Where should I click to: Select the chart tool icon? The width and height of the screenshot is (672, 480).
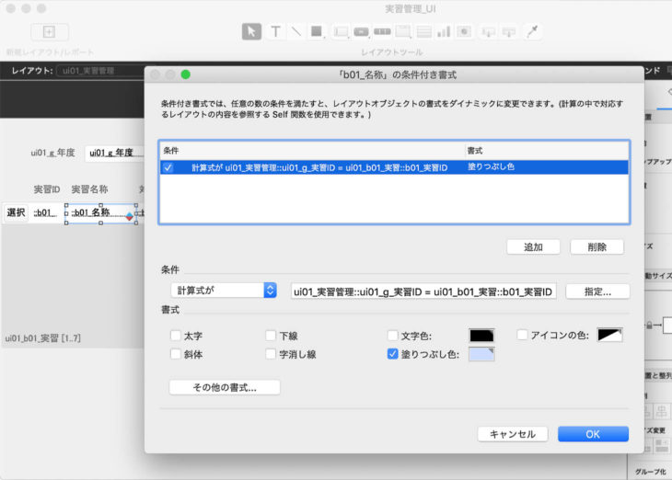pos(444,32)
